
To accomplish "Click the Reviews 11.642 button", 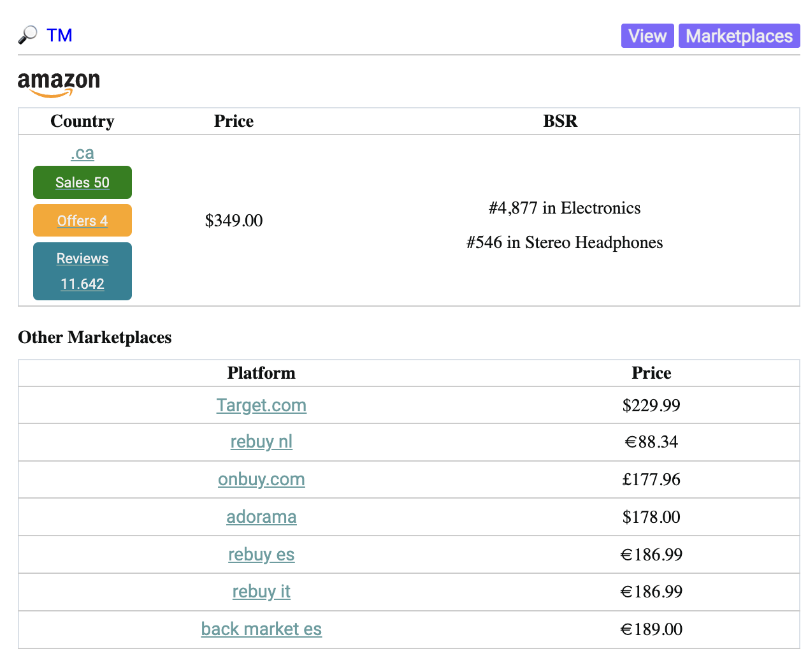I will click(82, 271).
